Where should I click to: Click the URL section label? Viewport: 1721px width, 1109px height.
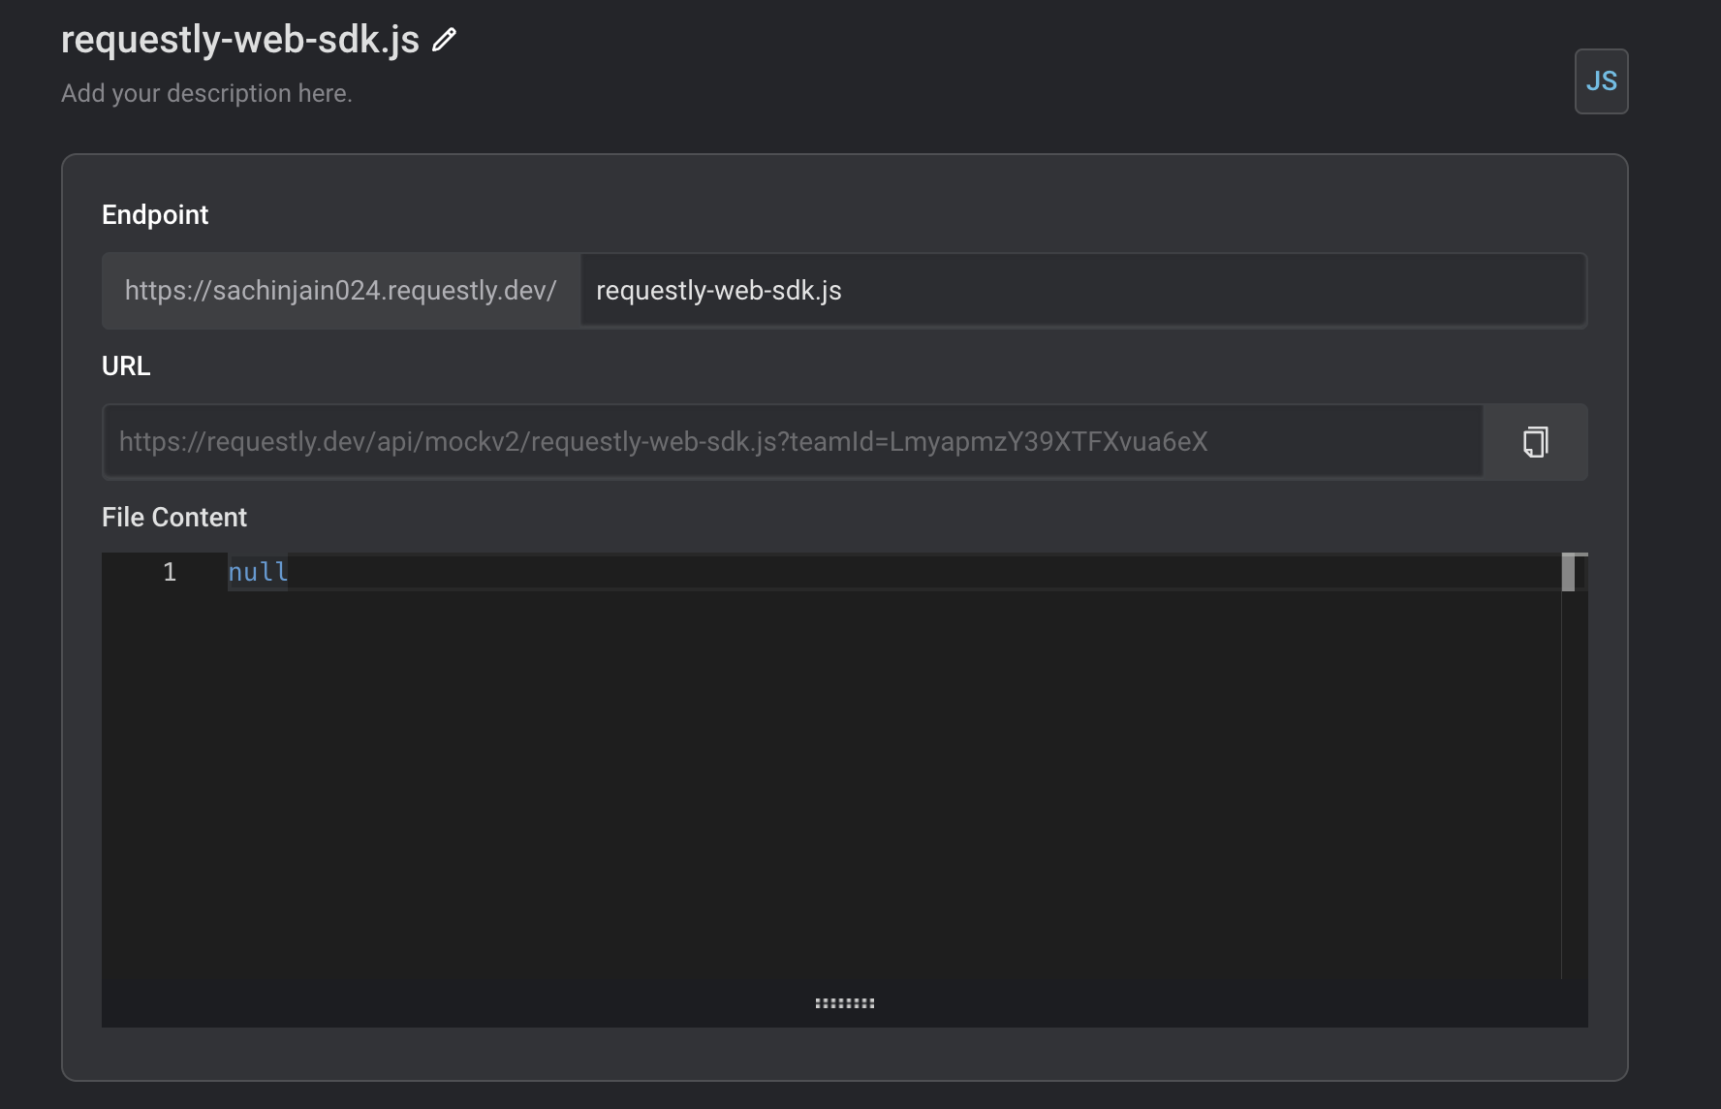tap(126, 365)
